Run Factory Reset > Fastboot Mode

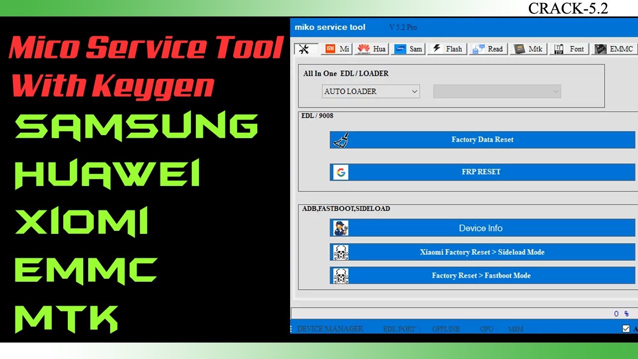click(x=482, y=276)
